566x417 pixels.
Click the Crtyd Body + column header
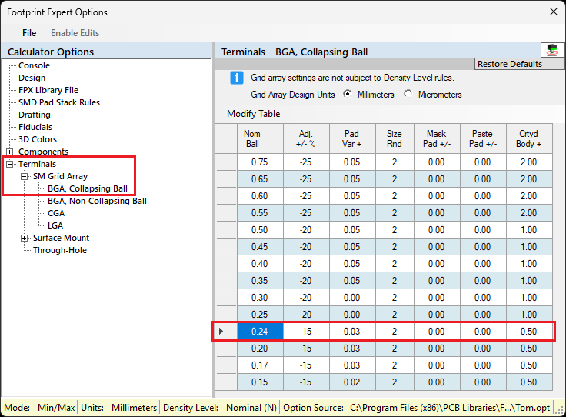(528, 138)
